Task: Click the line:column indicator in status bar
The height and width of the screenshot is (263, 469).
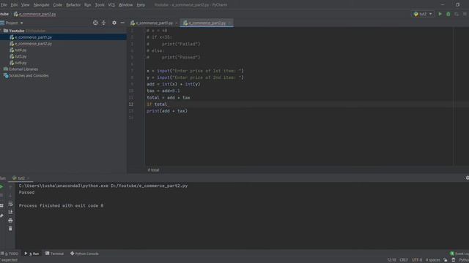Action: point(391,260)
